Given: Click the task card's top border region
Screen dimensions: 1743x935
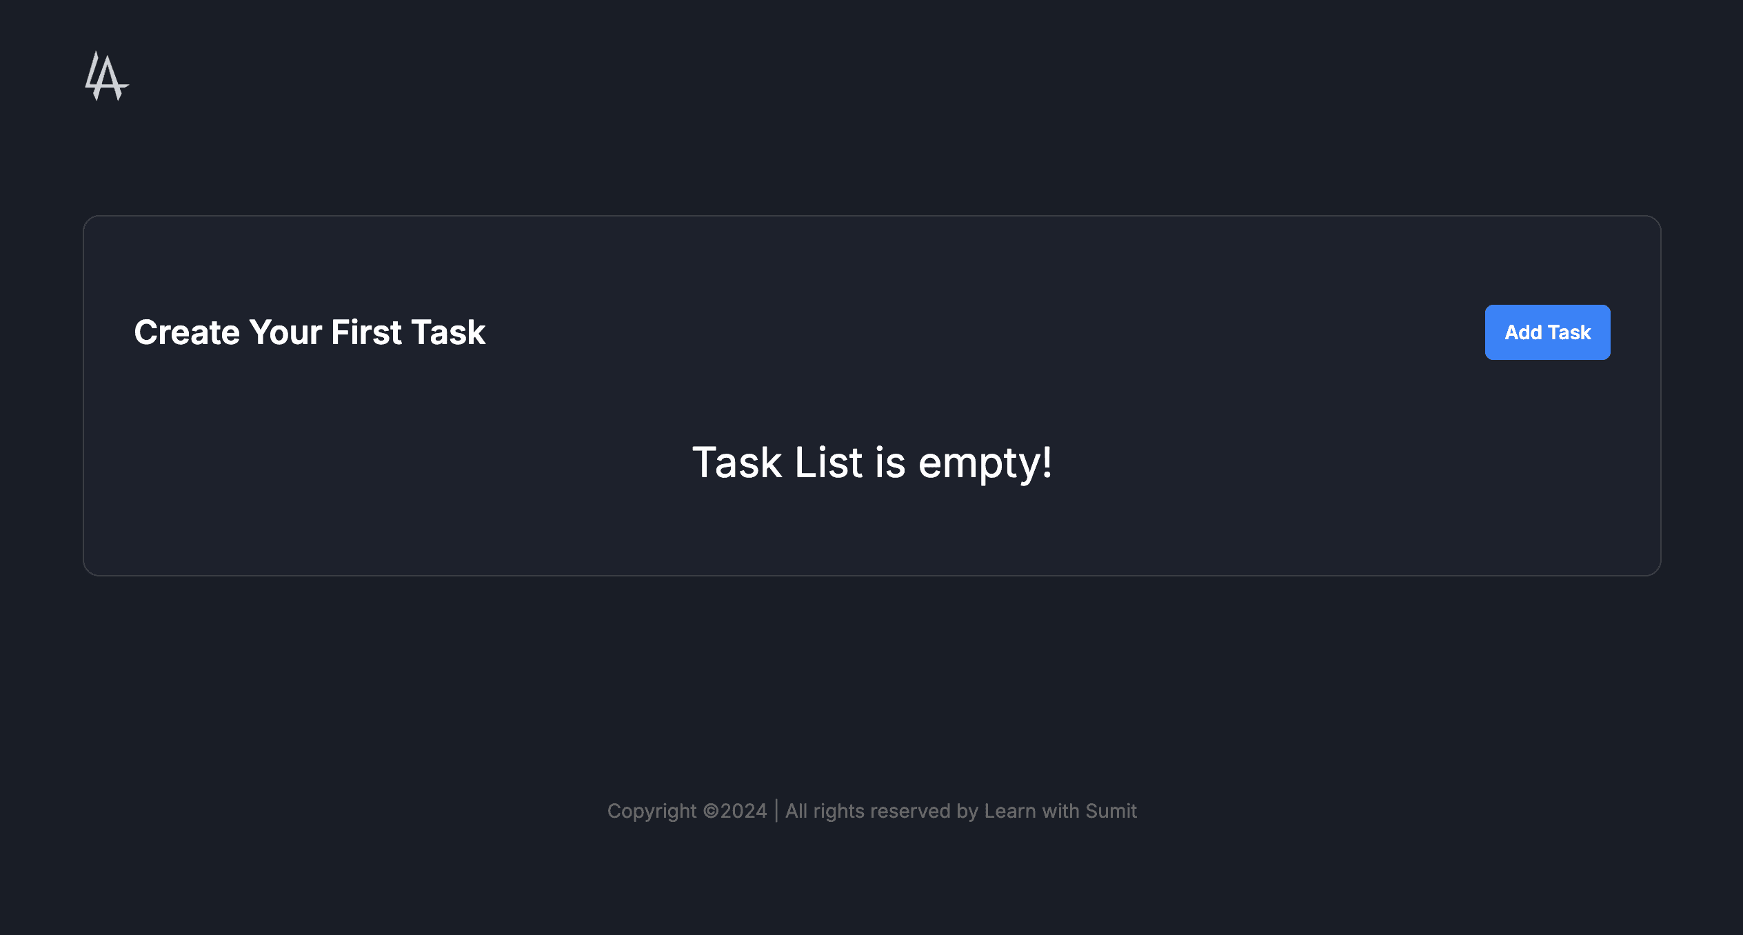Looking at the screenshot, I should point(871,218).
